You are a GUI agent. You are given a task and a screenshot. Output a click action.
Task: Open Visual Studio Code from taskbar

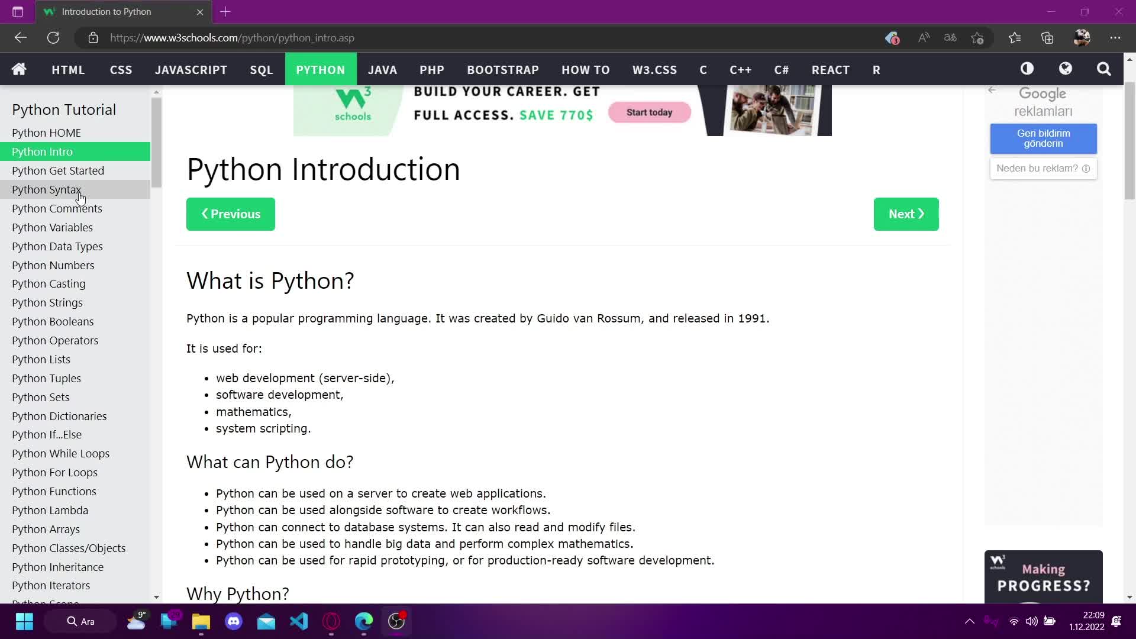(x=299, y=621)
